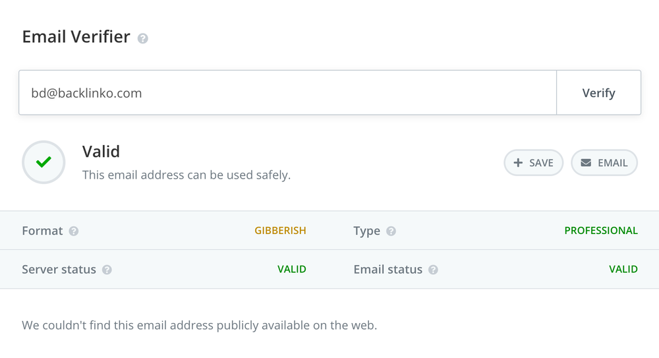The height and width of the screenshot is (358, 659).
Task: Click the Server status row label
Action: click(x=59, y=269)
